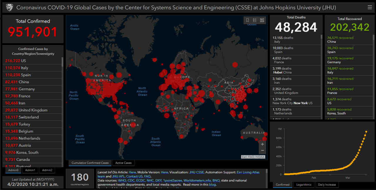The width and height of the screenshot is (376, 190).
Task: Switch to Cumulative Confirmed Cases tab
Action: (x=90, y=163)
